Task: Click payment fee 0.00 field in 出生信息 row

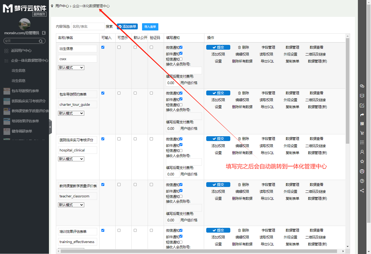Action: point(173,83)
